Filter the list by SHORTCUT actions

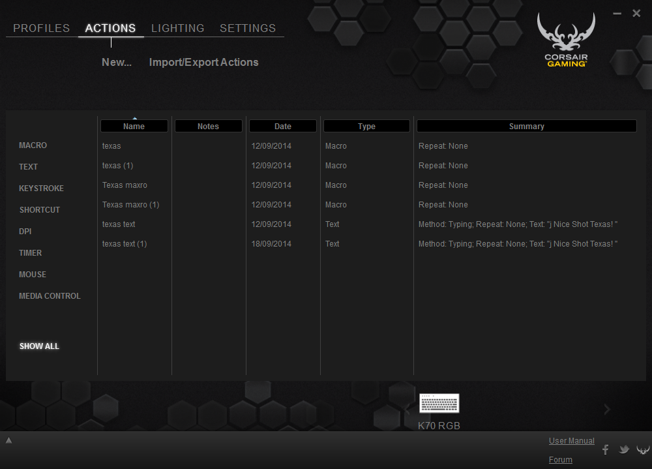40,210
